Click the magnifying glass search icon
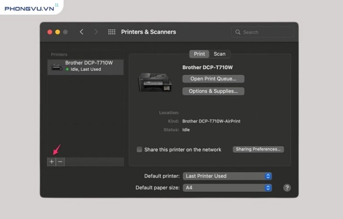343x219 pixels. pos(238,32)
